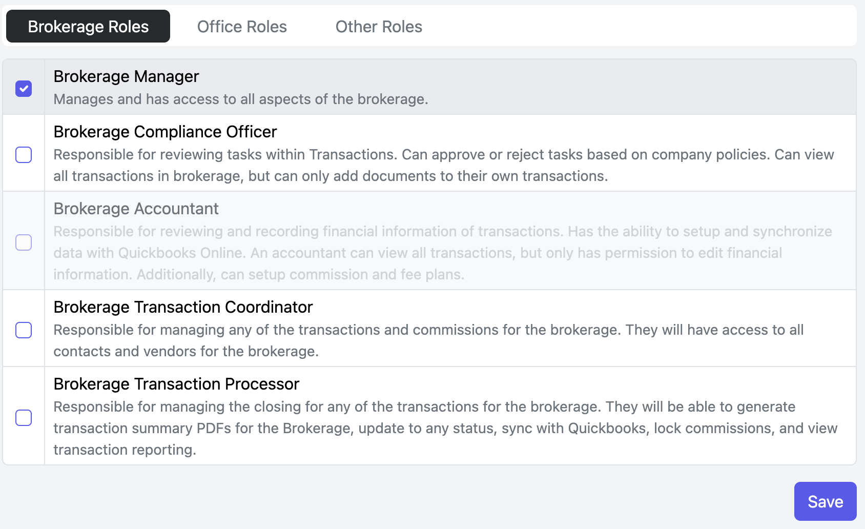The width and height of the screenshot is (865, 529).
Task: Click the Brokerage Transaction Coordinator title
Action: [183, 307]
